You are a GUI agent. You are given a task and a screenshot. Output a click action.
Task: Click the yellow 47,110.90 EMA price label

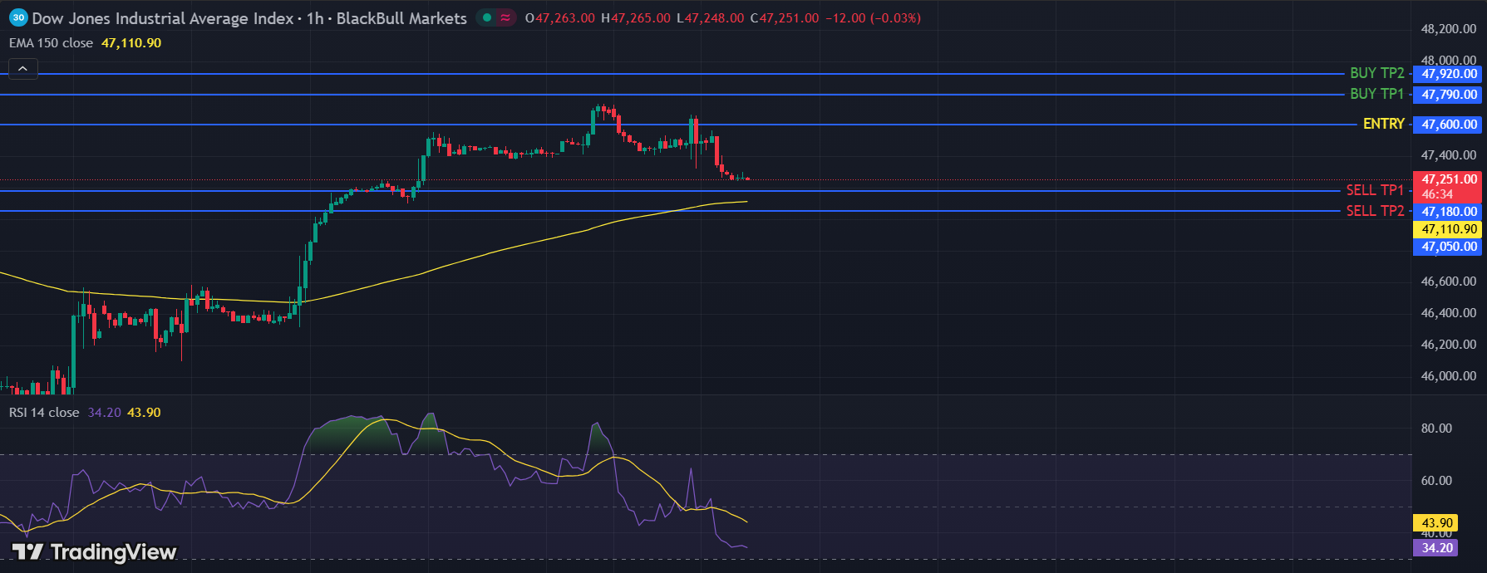(x=1449, y=229)
